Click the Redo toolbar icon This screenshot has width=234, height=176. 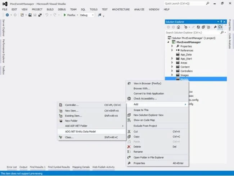tap(55, 15)
